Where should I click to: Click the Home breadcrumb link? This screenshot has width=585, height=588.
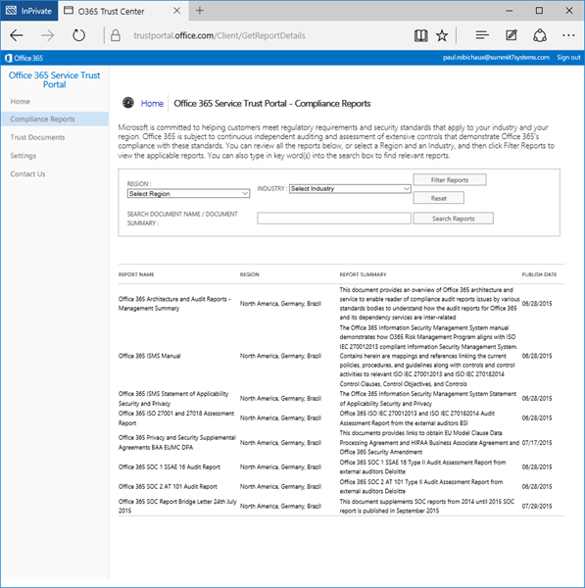pos(152,104)
